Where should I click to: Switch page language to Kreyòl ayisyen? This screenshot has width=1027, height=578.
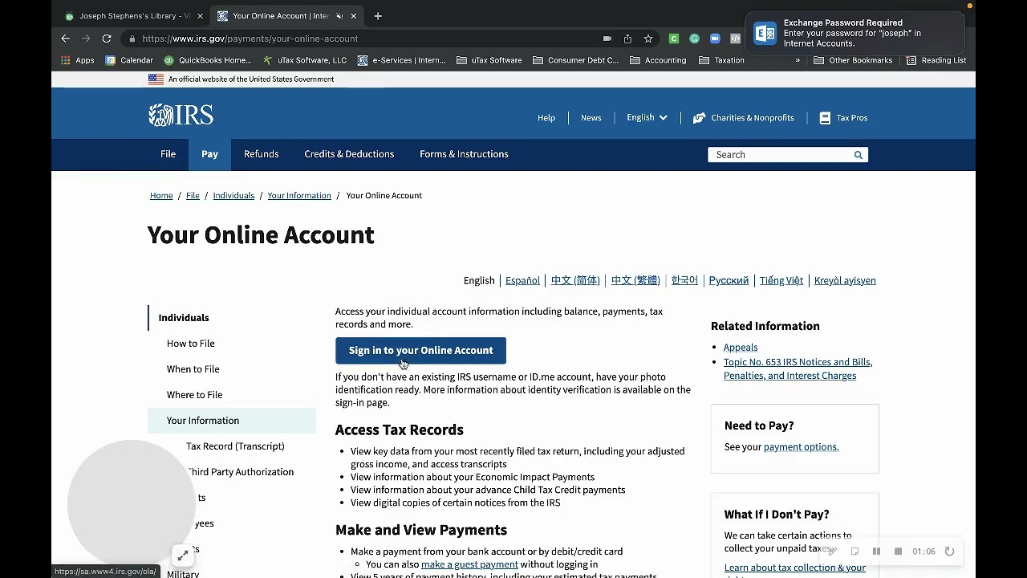click(845, 281)
